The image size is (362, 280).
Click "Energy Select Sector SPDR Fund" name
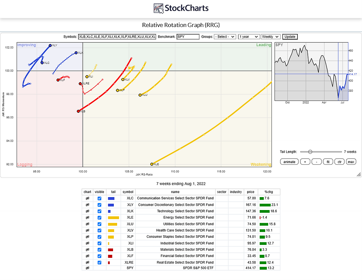tap(188, 217)
